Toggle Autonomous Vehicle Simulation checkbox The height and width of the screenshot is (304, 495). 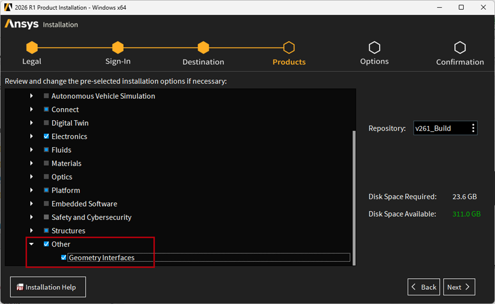[46, 96]
